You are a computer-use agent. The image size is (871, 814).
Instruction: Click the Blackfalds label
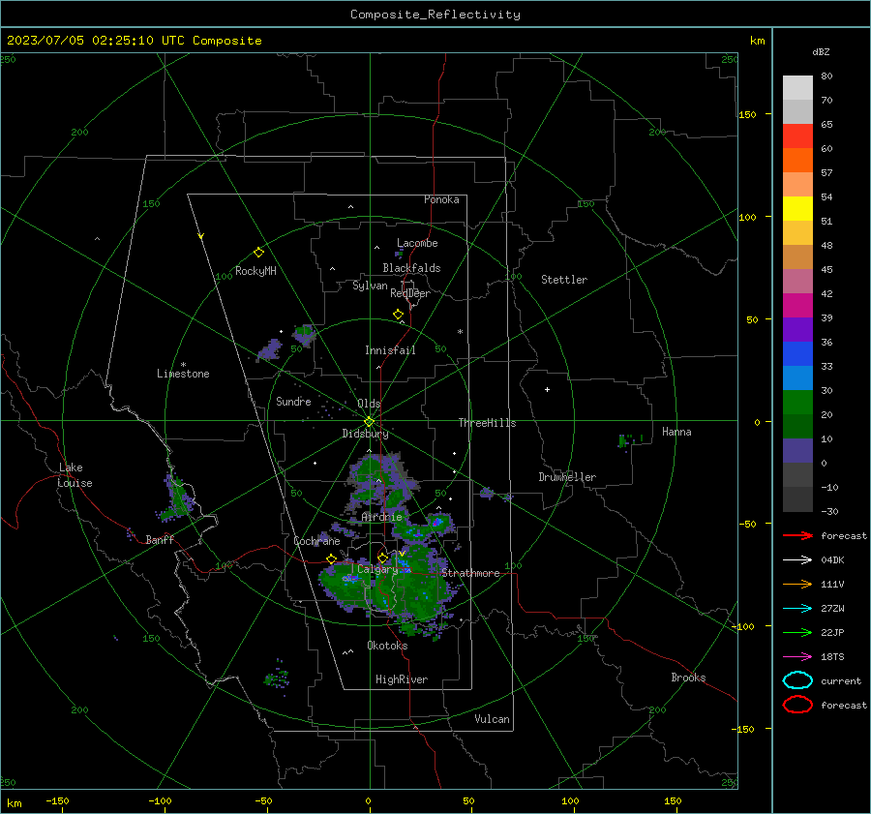411,268
